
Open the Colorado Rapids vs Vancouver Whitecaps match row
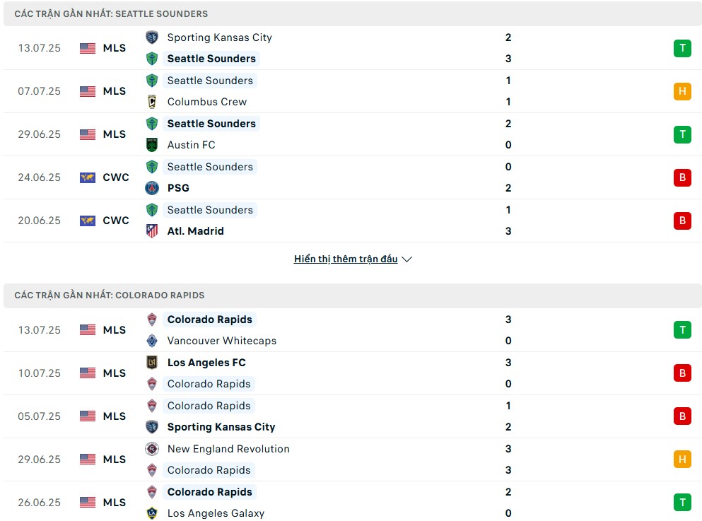(352, 330)
